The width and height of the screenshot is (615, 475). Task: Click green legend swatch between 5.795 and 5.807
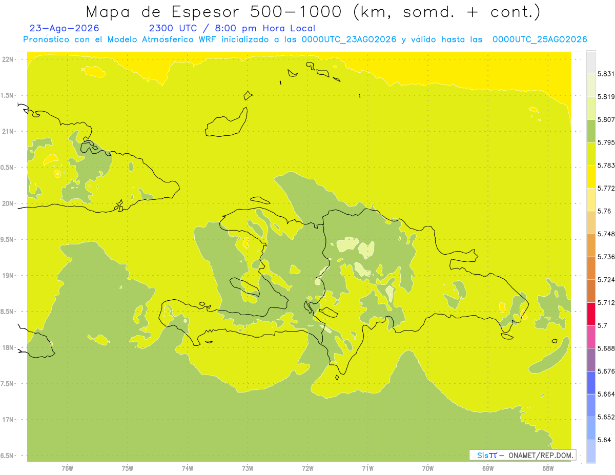pos(591,131)
